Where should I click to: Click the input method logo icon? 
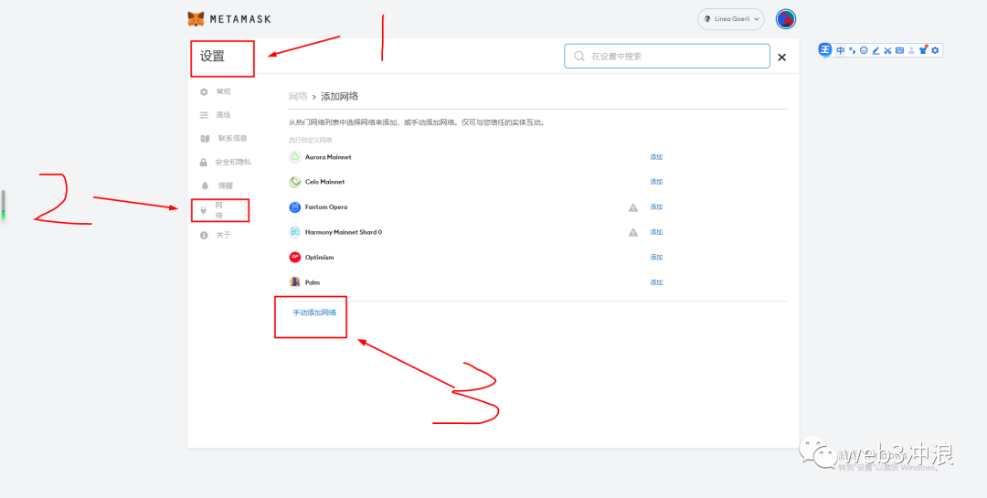[825, 49]
